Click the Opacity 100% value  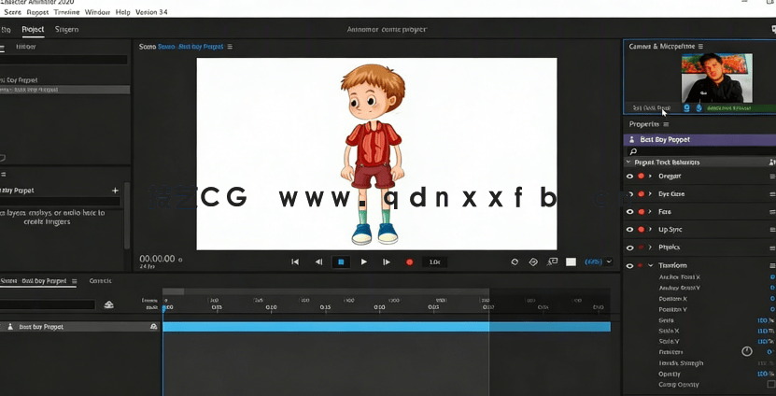(765, 374)
